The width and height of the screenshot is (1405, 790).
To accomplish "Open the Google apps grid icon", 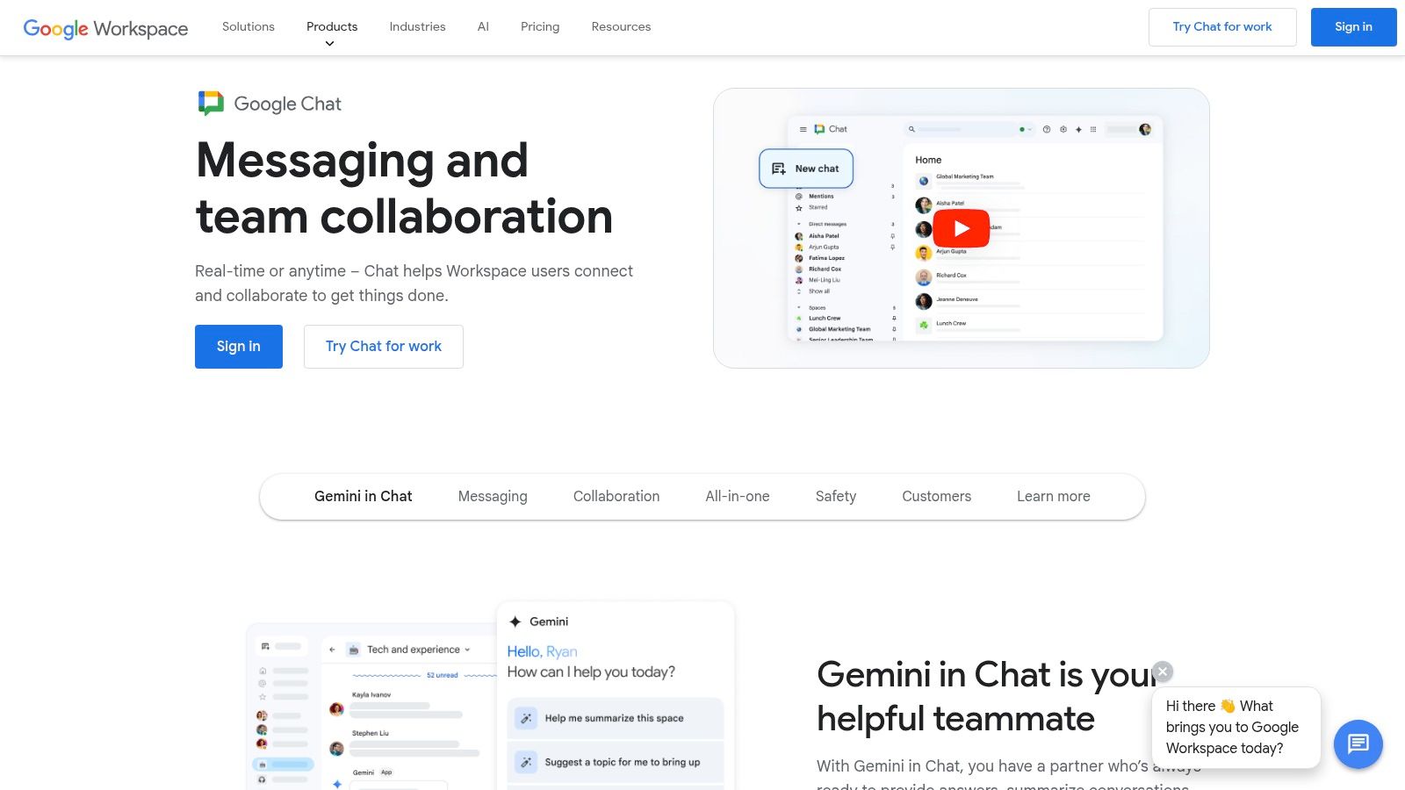I will tap(1093, 129).
